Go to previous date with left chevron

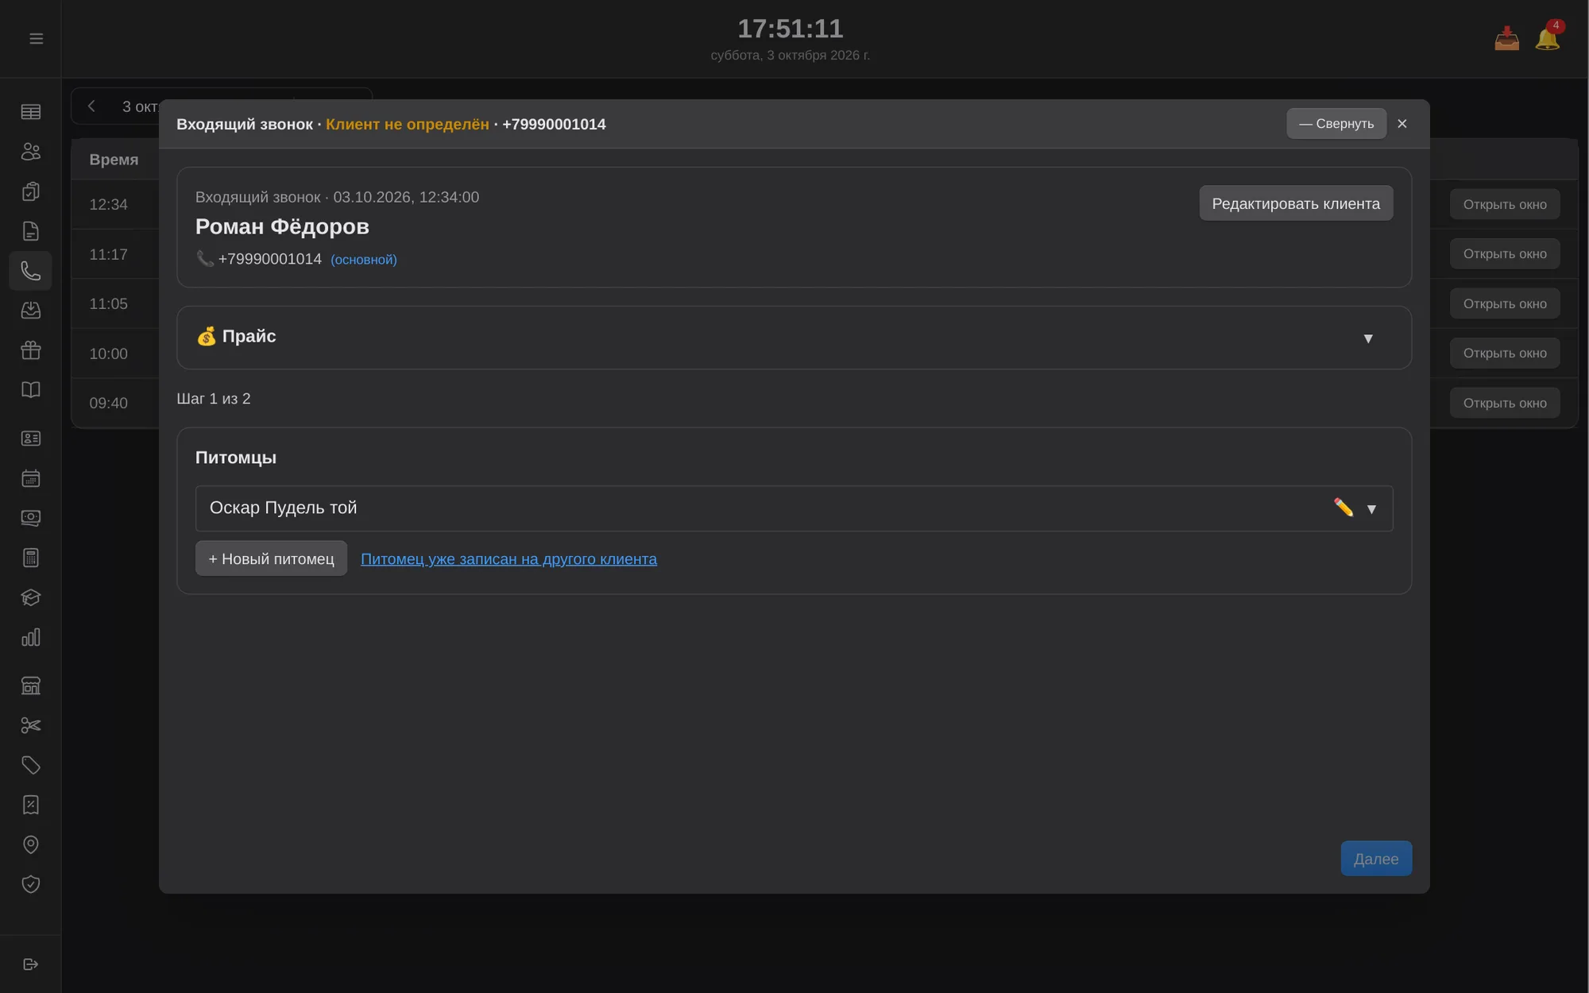[x=91, y=106]
